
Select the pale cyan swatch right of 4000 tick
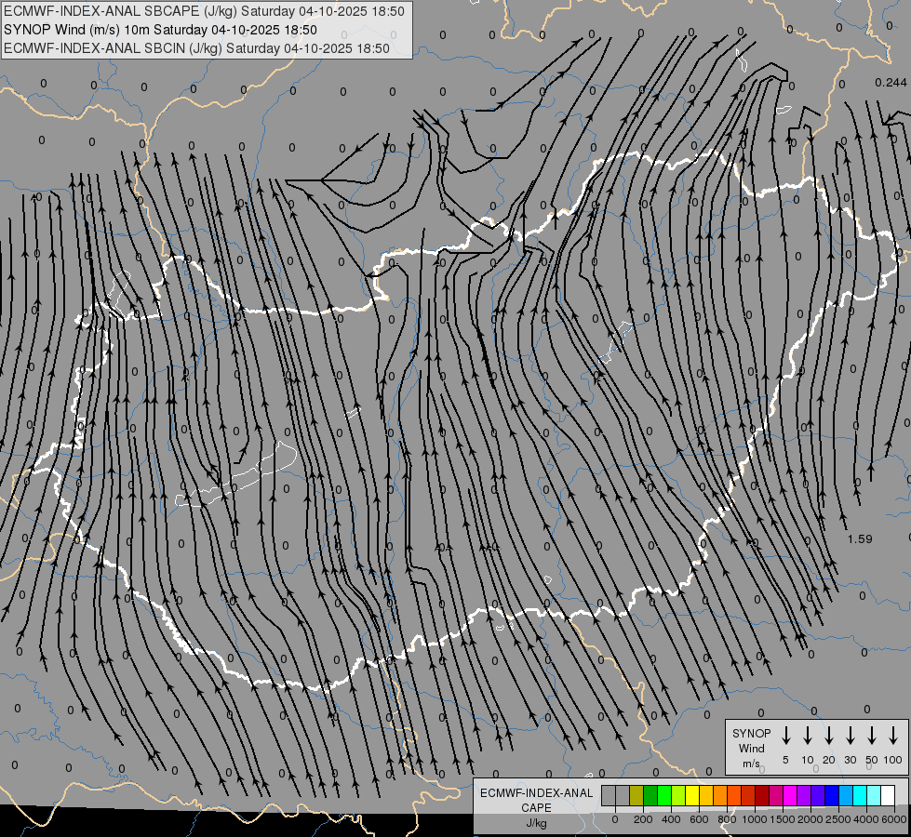[x=875, y=795]
